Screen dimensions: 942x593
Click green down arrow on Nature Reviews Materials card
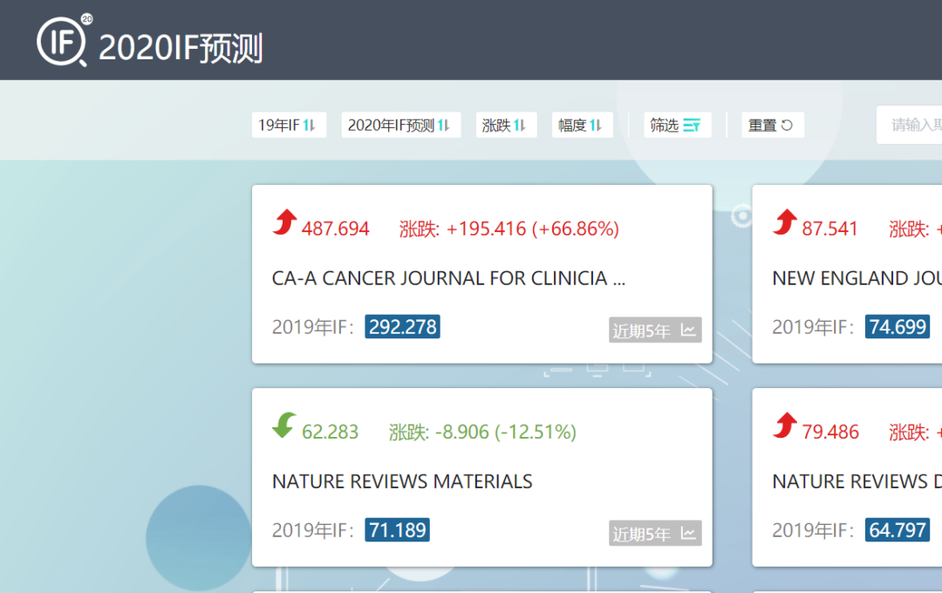coord(284,426)
